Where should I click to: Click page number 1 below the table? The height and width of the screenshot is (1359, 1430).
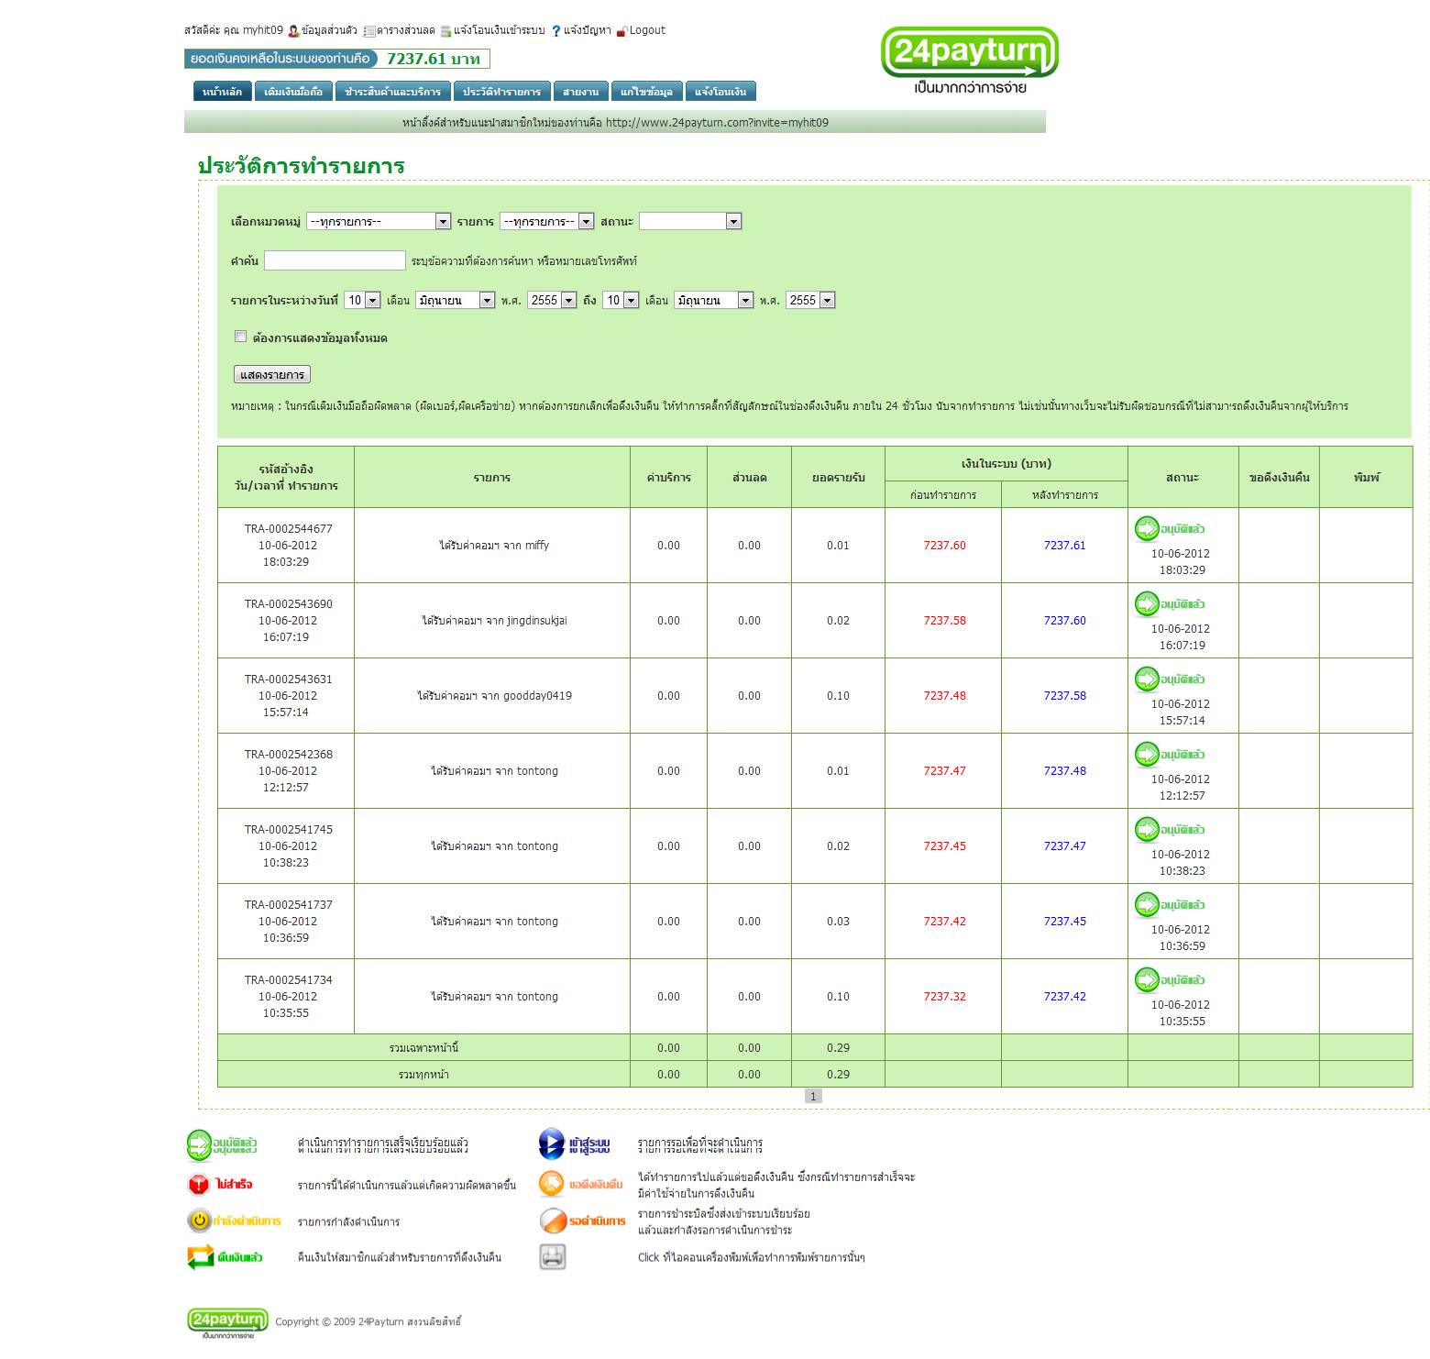click(x=813, y=1096)
